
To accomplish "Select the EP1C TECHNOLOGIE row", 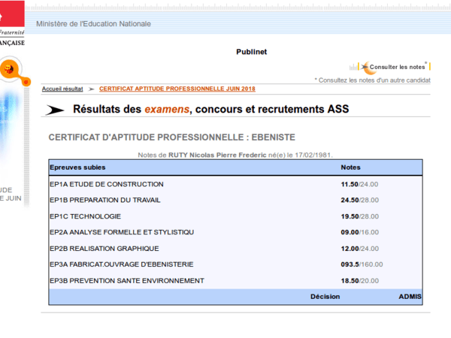I will click(x=85, y=216).
